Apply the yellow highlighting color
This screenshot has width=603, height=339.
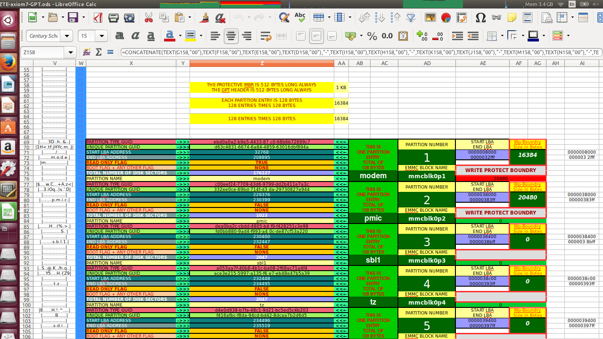190,36
